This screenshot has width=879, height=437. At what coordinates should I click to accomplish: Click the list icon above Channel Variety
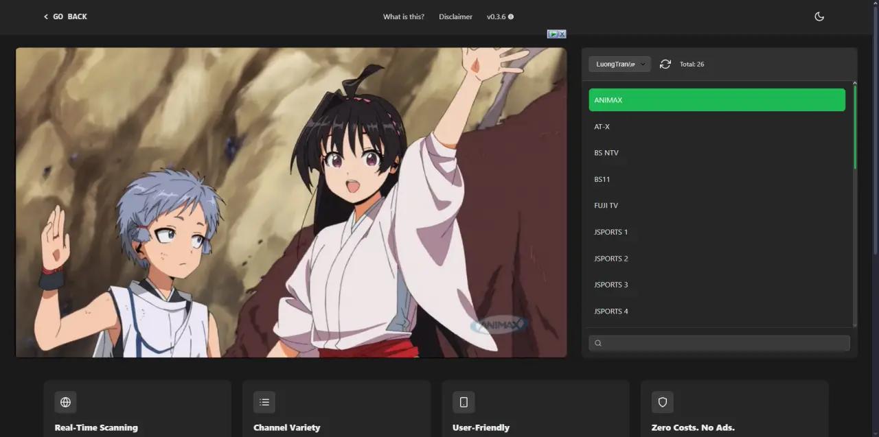pos(264,402)
